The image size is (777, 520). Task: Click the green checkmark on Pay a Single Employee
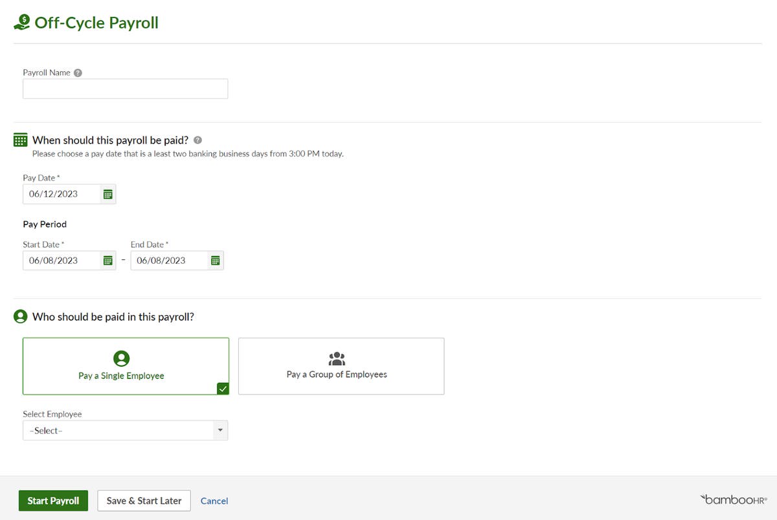[223, 389]
